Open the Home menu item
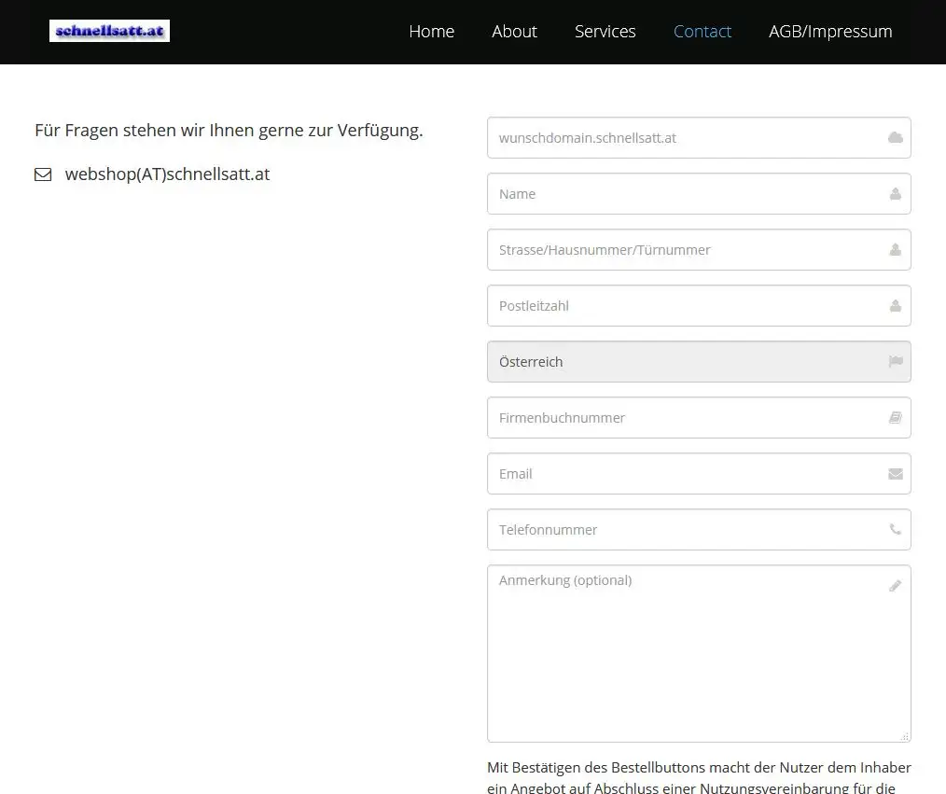Image resolution: width=946 pixels, height=794 pixels. (431, 32)
